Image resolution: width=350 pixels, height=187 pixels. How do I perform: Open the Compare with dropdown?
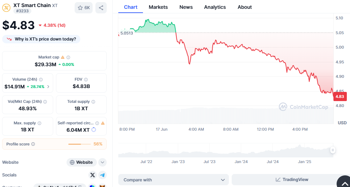point(174,180)
